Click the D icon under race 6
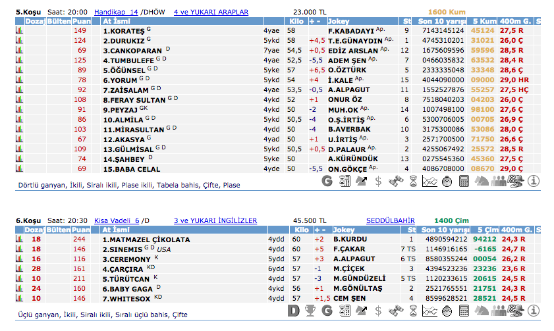 pos(294,311)
